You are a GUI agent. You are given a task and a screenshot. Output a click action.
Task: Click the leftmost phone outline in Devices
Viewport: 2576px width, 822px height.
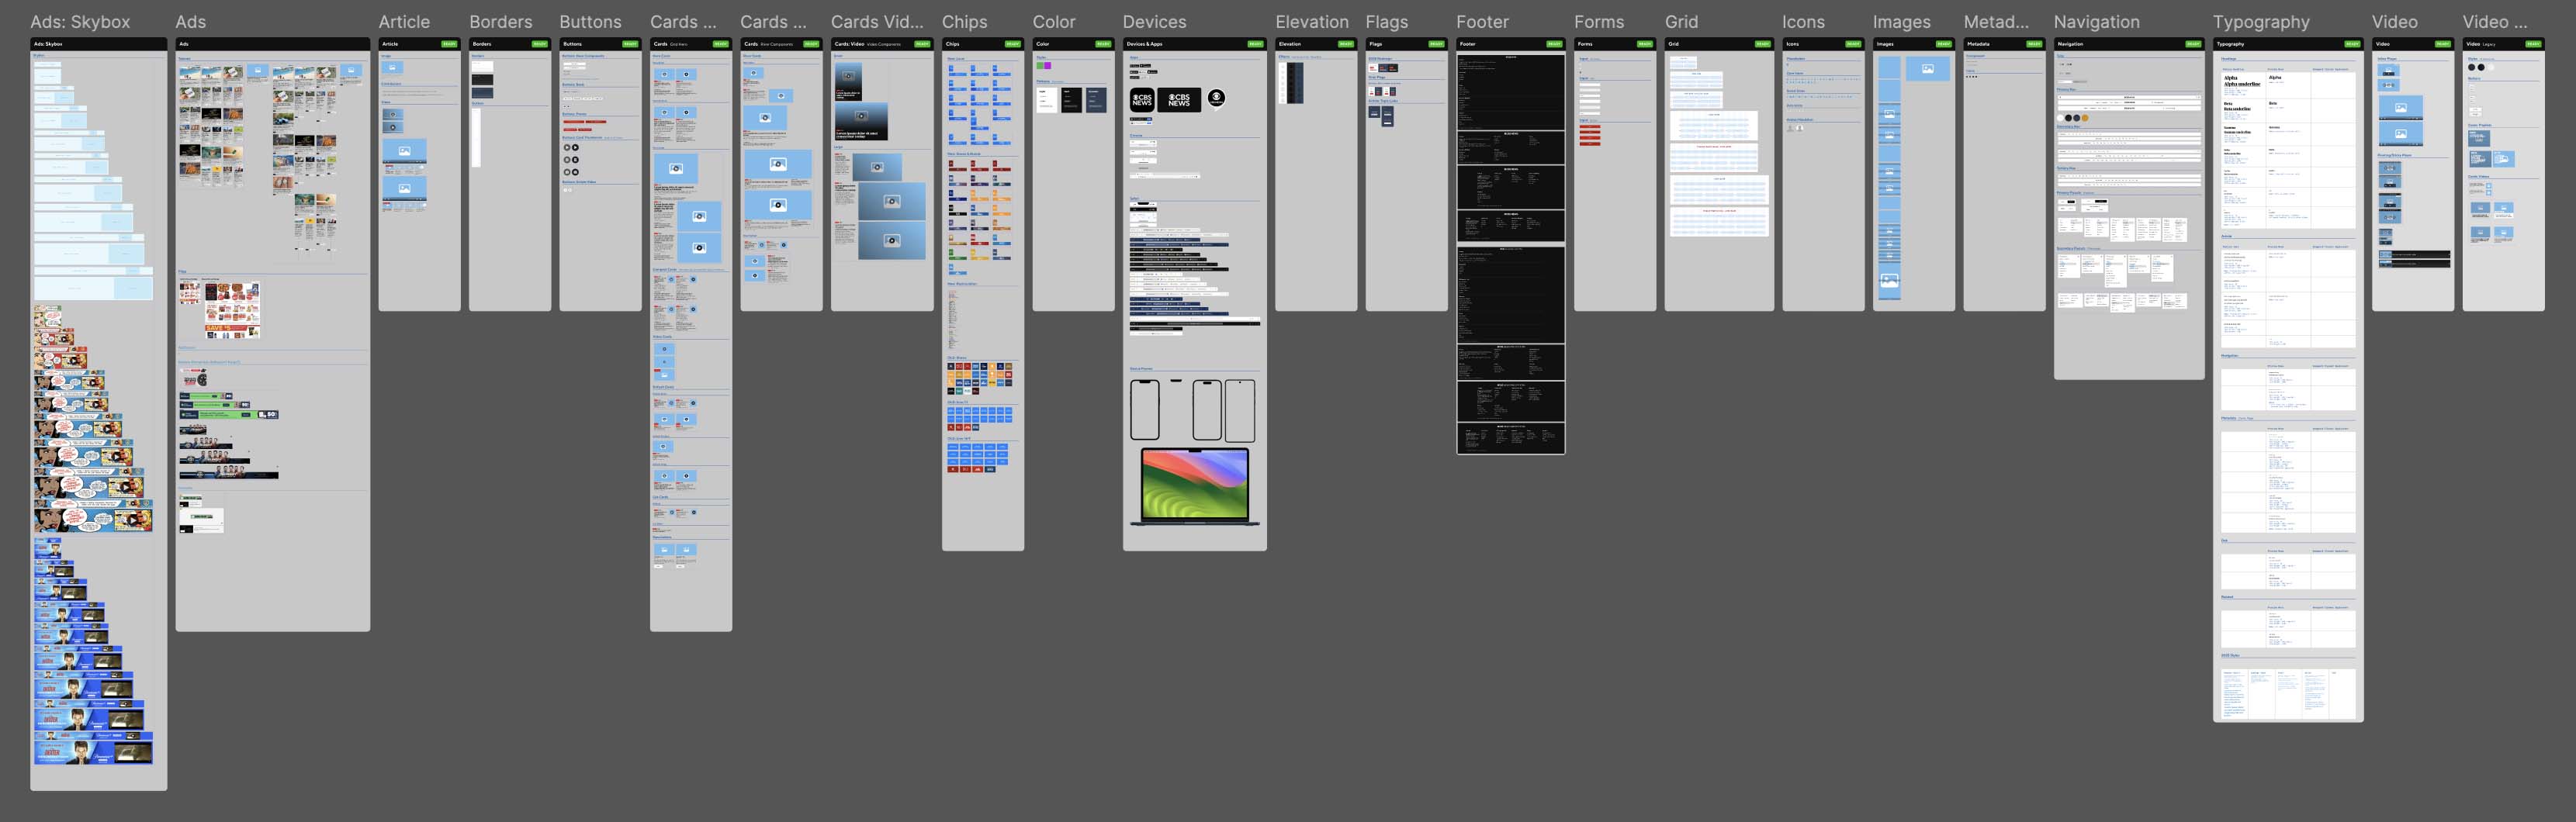pyautogui.click(x=1144, y=410)
